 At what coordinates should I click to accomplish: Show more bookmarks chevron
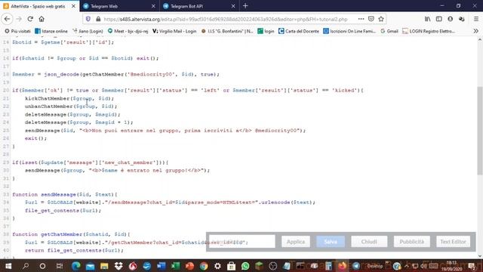(x=476, y=31)
